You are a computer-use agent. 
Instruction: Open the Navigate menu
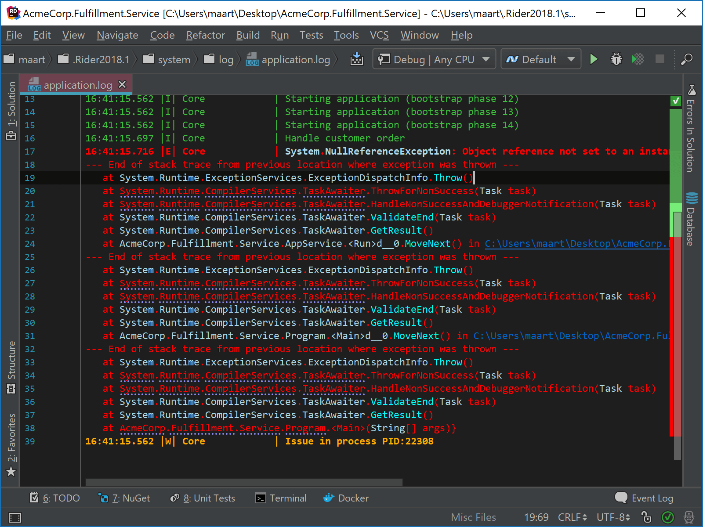click(x=117, y=35)
